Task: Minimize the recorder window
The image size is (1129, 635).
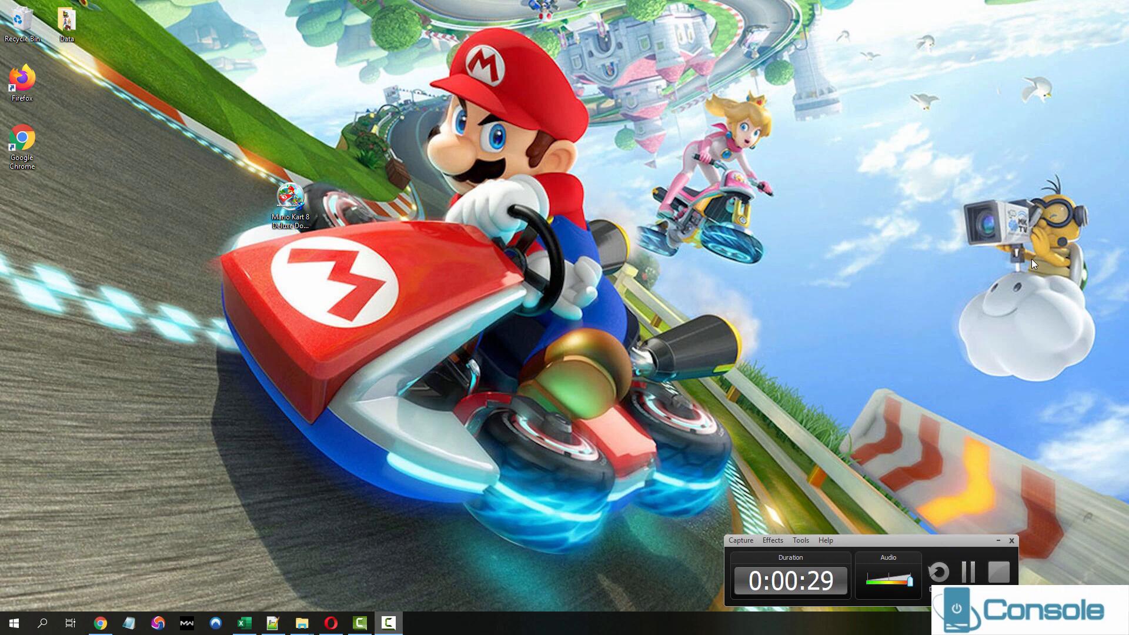Action: click(x=998, y=540)
